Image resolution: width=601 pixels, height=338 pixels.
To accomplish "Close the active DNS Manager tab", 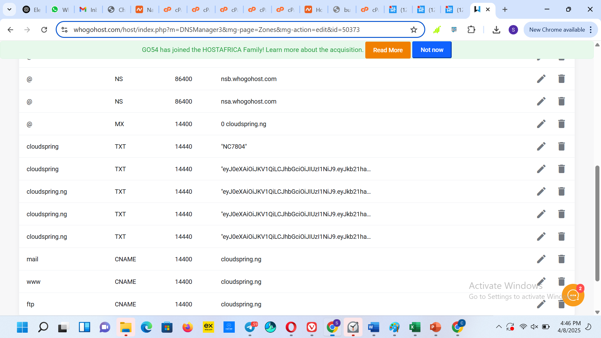I will (488, 9).
